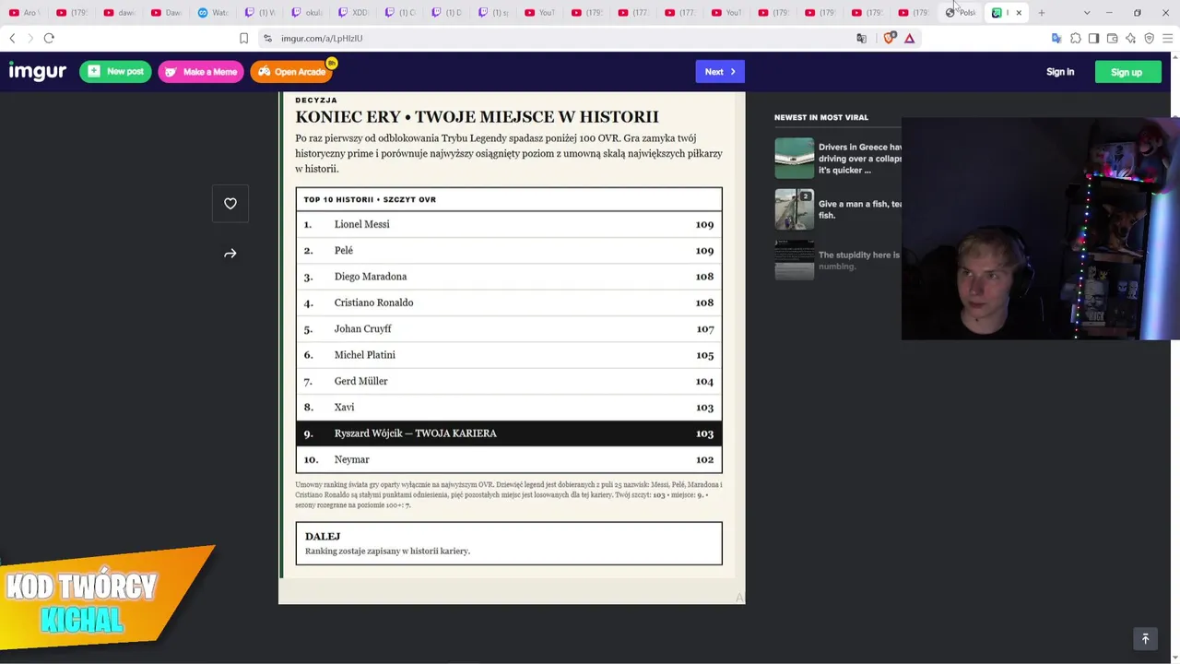This screenshot has height=664, width=1180.
Task: Sign in to imgur
Action: tap(1060, 72)
